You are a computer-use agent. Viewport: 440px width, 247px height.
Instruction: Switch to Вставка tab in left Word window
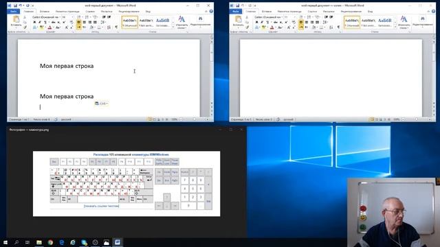pyautogui.click(x=45, y=12)
